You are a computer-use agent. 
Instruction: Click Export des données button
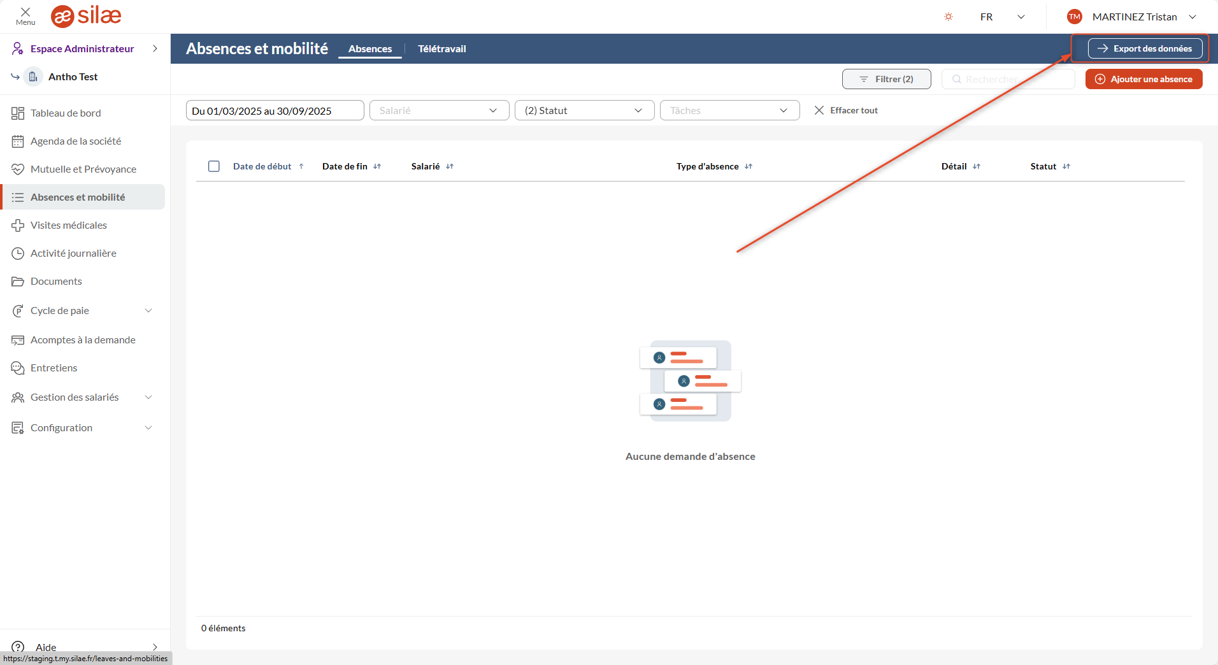coord(1145,48)
